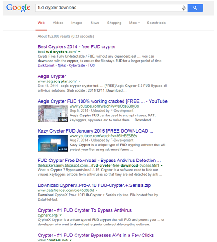217x242 pixels.
Task: Open Download CypherX.Pro-v.10 result link
Action: 94,185
